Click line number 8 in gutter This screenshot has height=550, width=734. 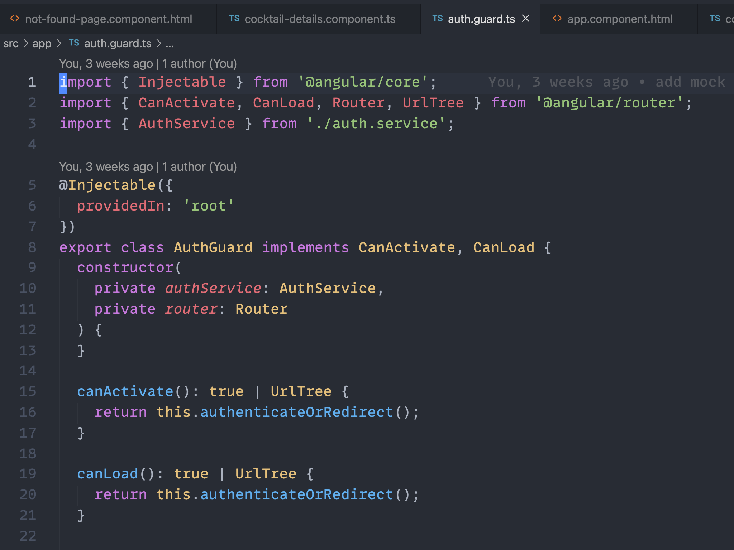[32, 247]
